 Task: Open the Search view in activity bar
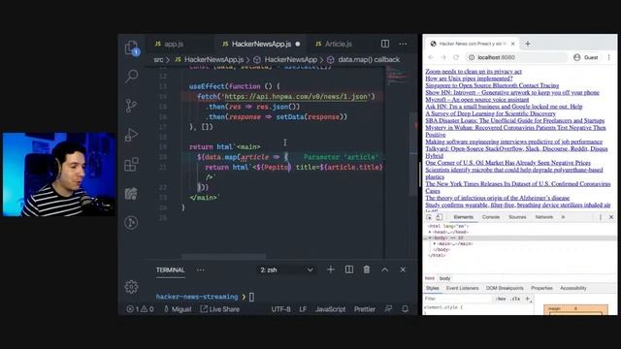click(132, 76)
